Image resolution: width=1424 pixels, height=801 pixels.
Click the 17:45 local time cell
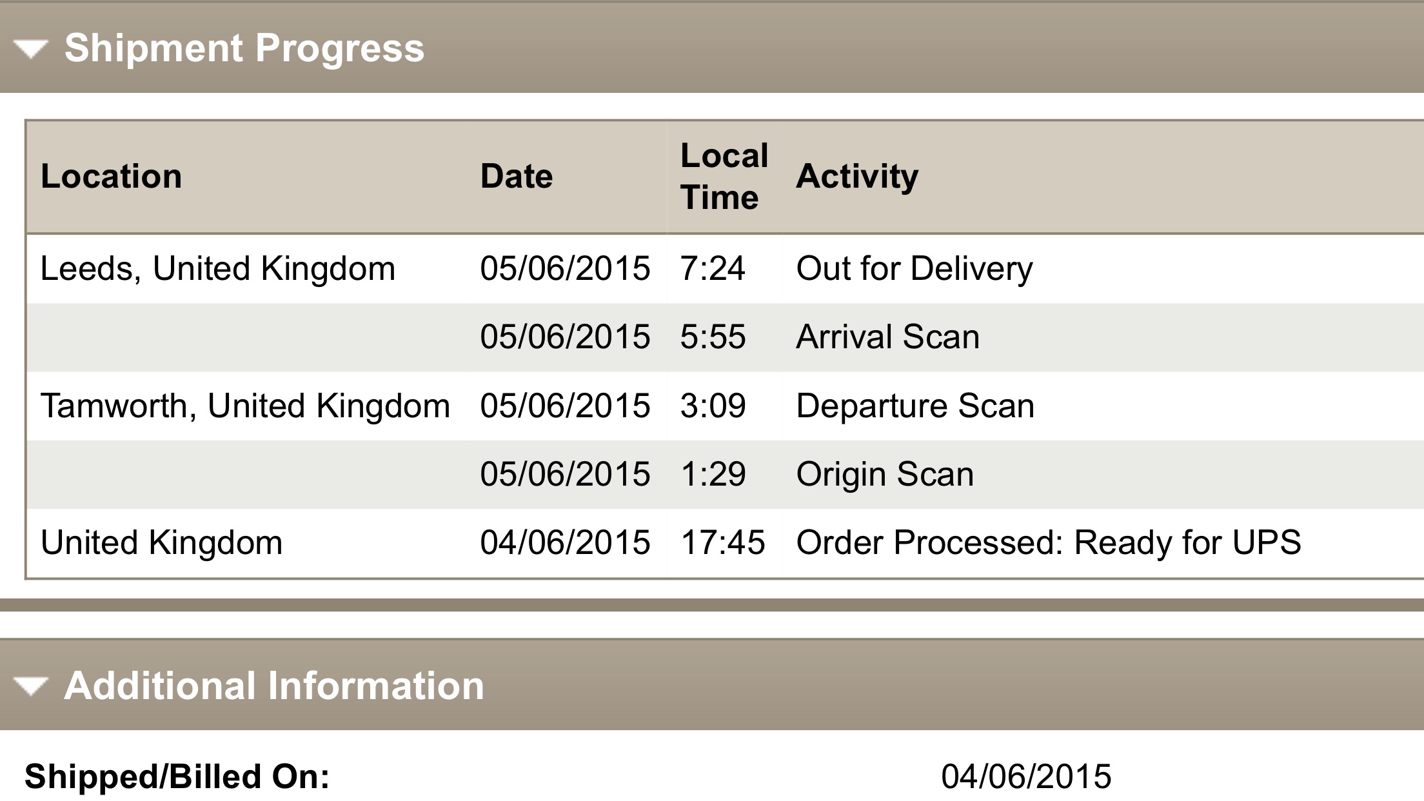pyautogui.click(x=723, y=543)
